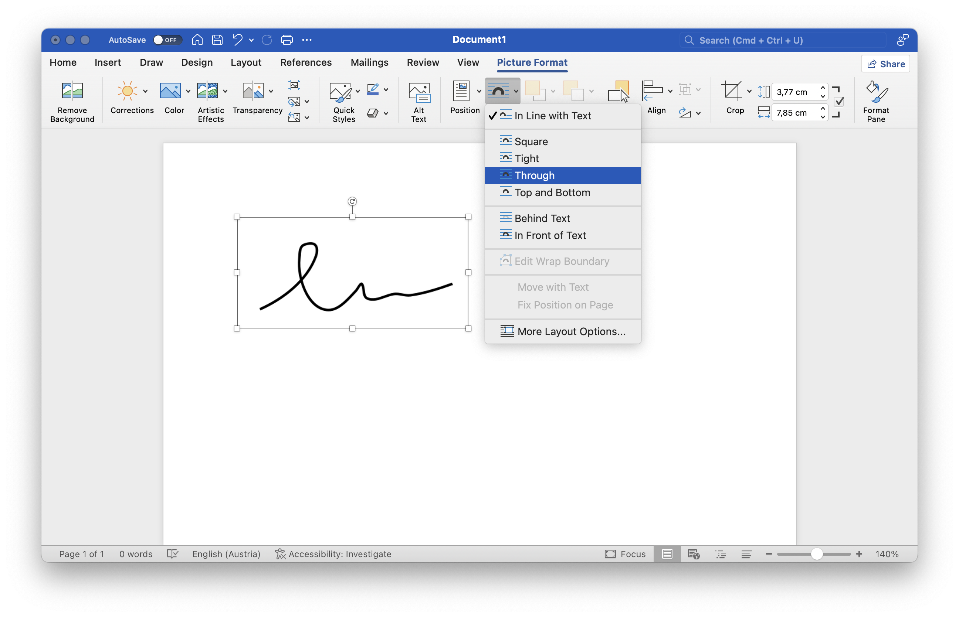The width and height of the screenshot is (959, 617).
Task: Select In Line with Text option
Action: pyautogui.click(x=552, y=115)
